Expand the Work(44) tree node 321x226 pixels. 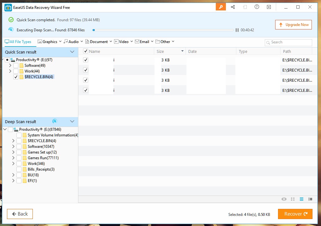10,71
